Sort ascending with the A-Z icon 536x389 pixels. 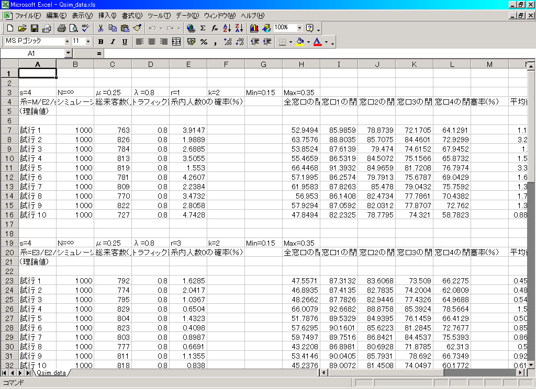point(227,28)
